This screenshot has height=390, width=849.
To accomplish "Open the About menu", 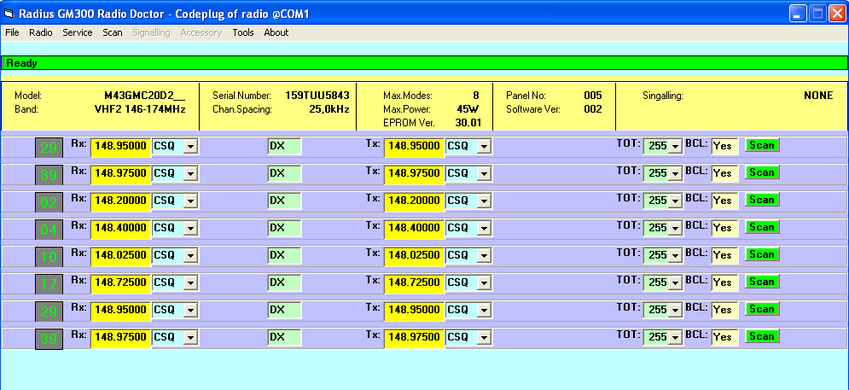I will pos(276,32).
